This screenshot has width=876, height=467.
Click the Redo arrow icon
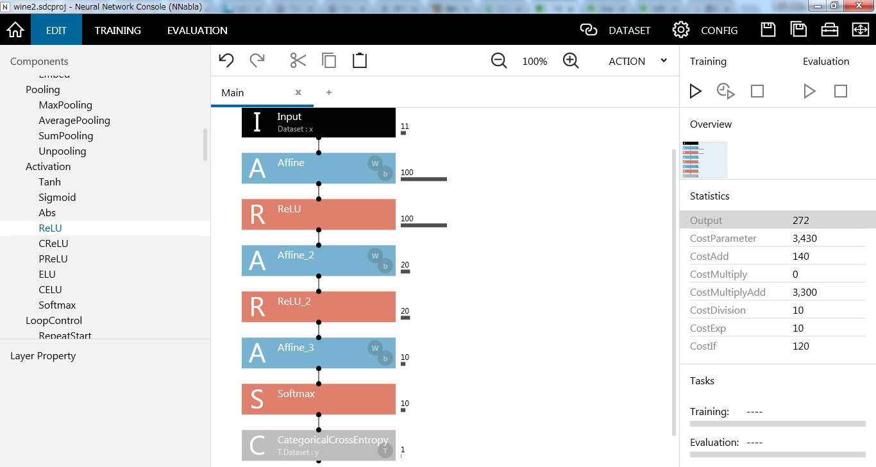coord(257,61)
